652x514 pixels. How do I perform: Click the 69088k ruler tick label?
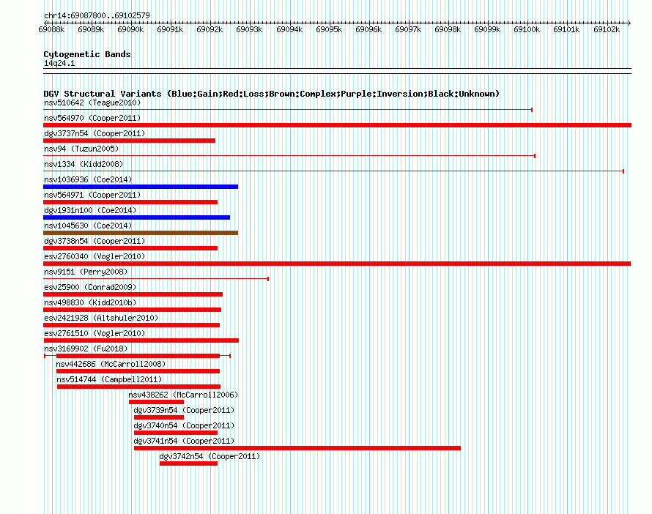51,29
